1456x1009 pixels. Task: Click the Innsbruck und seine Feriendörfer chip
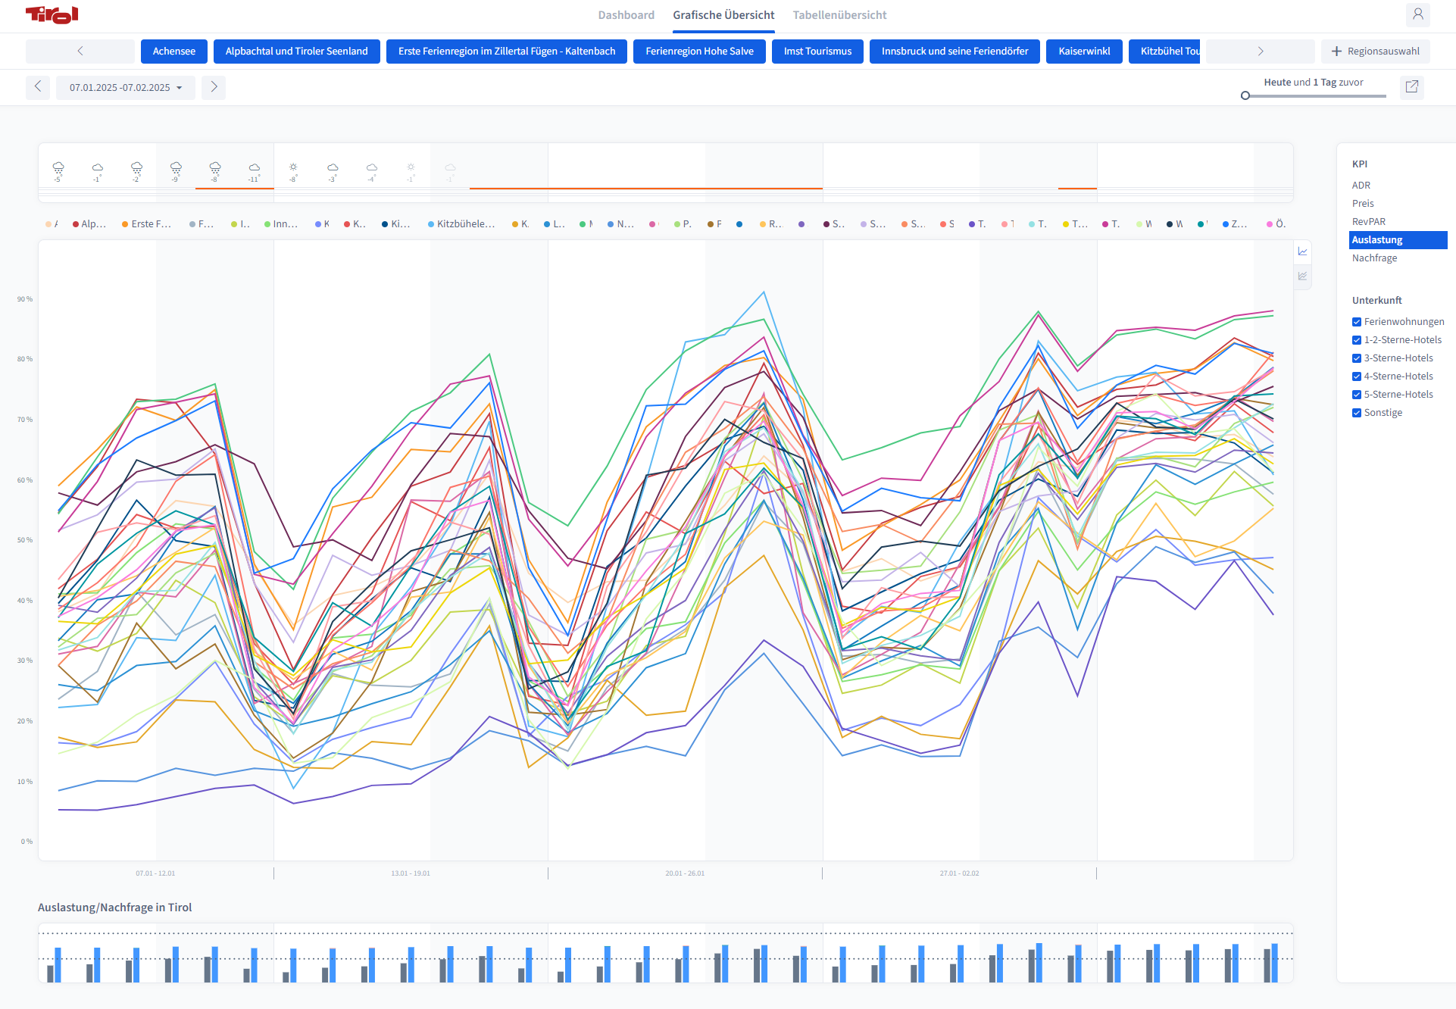955,52
